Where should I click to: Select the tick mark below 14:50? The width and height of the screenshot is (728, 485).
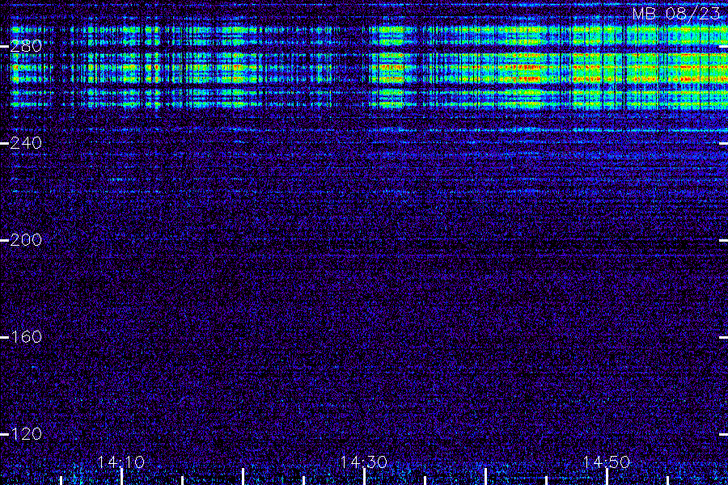[x=607, y=477]
